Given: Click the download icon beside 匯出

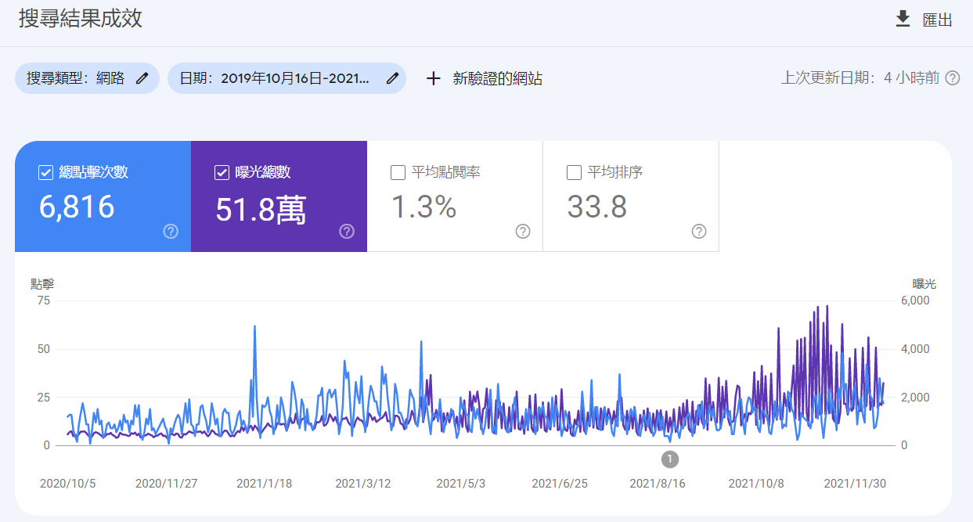Looking at the screenshot, I should coord(903,20).
